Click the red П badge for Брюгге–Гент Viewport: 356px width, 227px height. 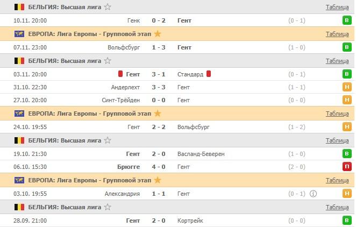point(347,167)
